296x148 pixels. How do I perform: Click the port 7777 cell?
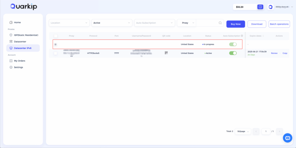pyautogui.click(x=116, y=53)
